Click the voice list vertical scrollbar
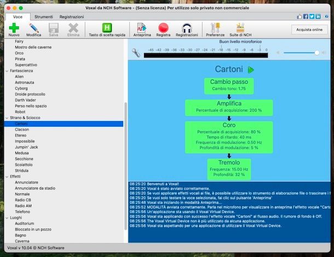This screenshot has height=257, width=334. coord(126,166)
